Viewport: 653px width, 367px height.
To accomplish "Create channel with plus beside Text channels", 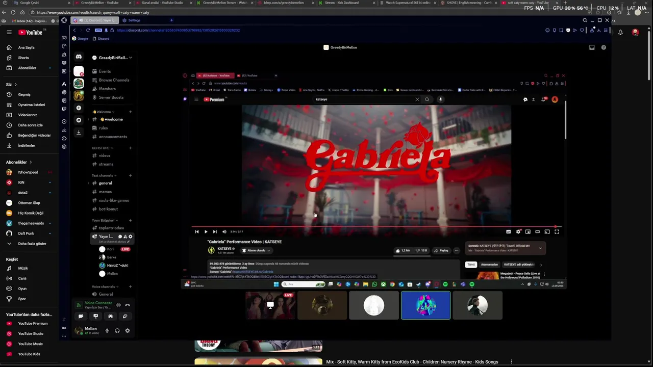I will (131, 175).
